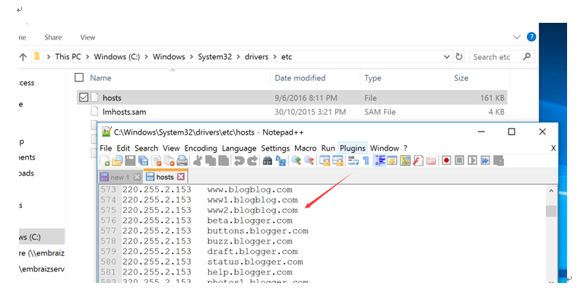The height and width of the screenshot is (302, 580).
Task: Click the Print icon in Notepad++
Action: point(182,161)
